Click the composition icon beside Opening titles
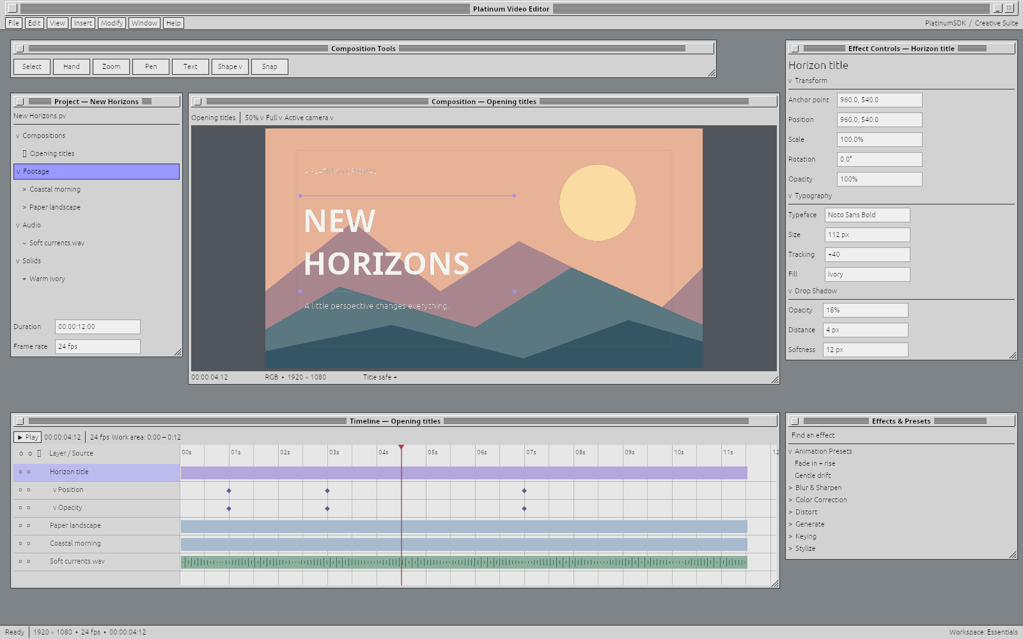Image resolution: width=1023 pixels, height=639 pixels. pyautogui.click(x=24, y=154)
